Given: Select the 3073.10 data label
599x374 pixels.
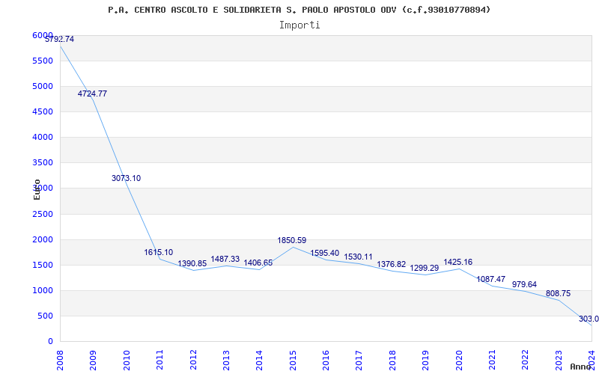Looking at the screenshot, I should [126, 178].
